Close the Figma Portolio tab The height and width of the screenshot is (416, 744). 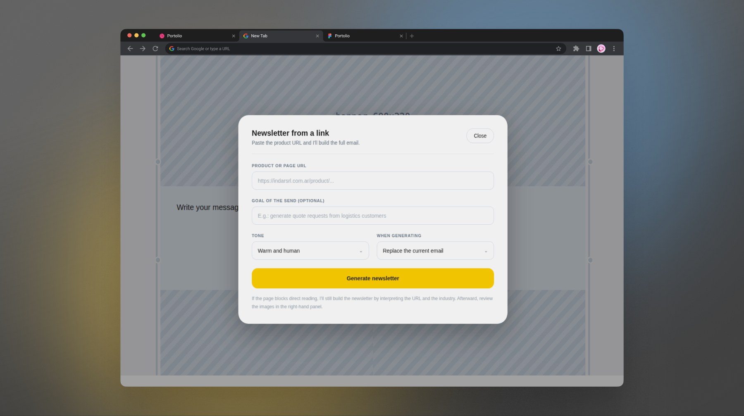401,36
